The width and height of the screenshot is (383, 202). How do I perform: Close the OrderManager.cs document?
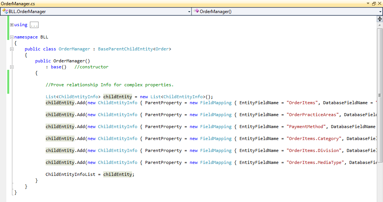(x=379, y=3)
